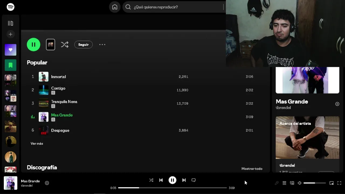Open the dark silhouette round avatar in sidebar

pos(11,142)
